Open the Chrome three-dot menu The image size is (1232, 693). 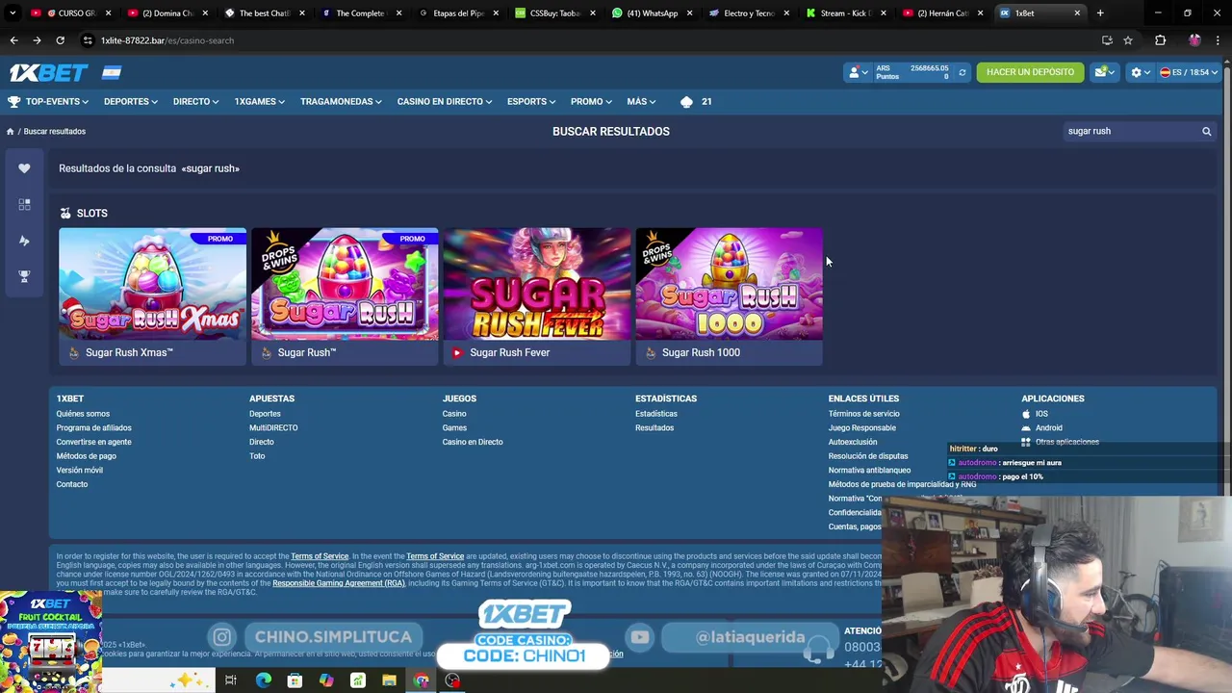1218,40
